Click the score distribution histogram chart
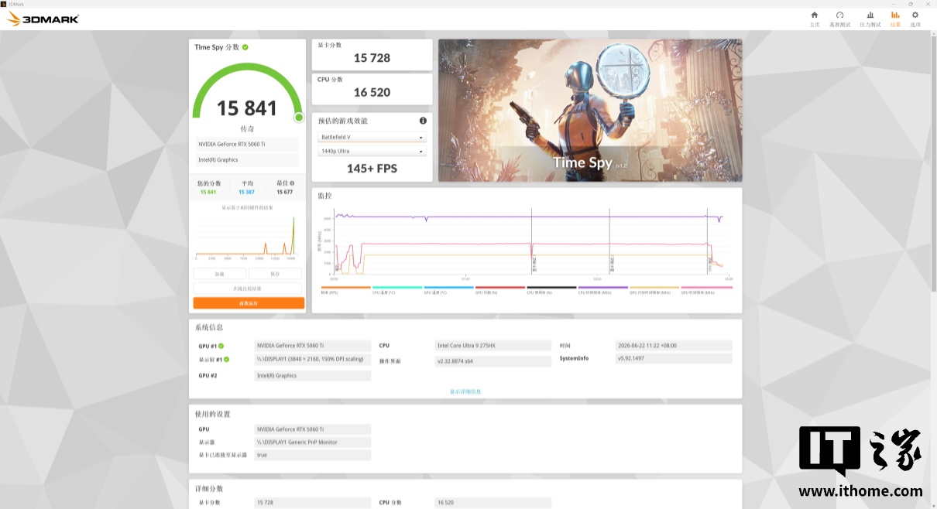The width and height of the screenshot is (937, 509). [245, 237]
